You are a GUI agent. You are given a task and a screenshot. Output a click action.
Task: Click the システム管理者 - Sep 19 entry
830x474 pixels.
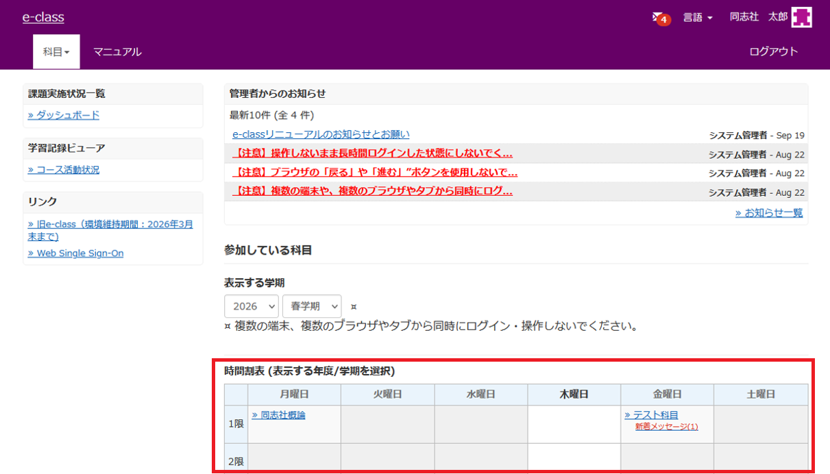coord(757,136)
